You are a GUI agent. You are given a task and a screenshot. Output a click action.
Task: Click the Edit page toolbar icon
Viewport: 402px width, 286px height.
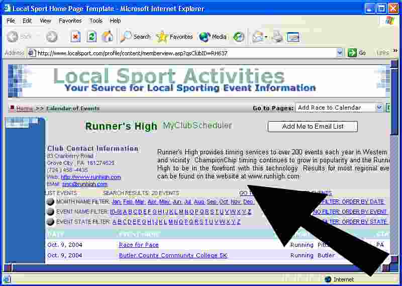(293, 37)
